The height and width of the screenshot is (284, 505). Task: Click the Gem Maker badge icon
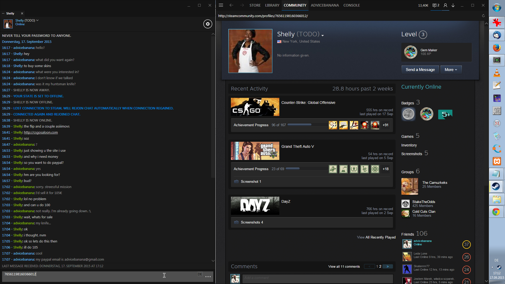411,52
